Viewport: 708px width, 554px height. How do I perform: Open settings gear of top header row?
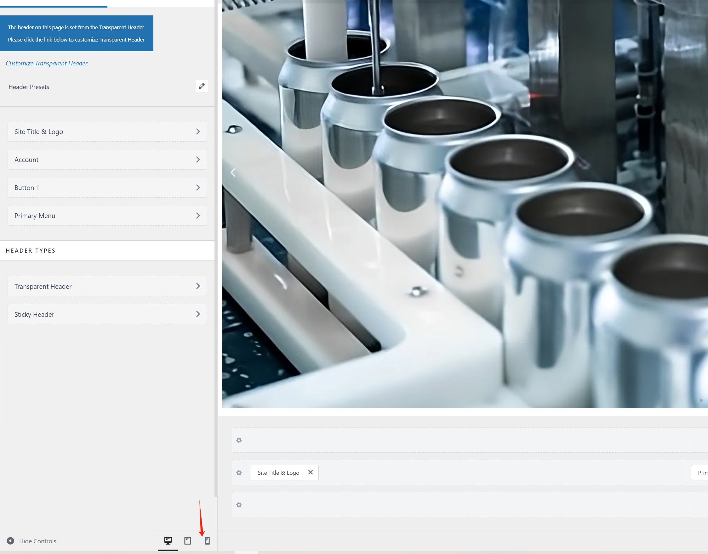239,440
